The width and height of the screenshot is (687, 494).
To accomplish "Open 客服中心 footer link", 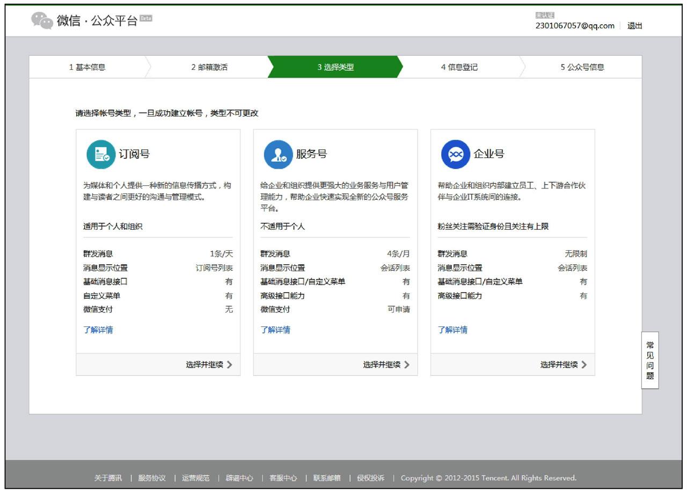I will pyautogui.click(x=283, y=478).
